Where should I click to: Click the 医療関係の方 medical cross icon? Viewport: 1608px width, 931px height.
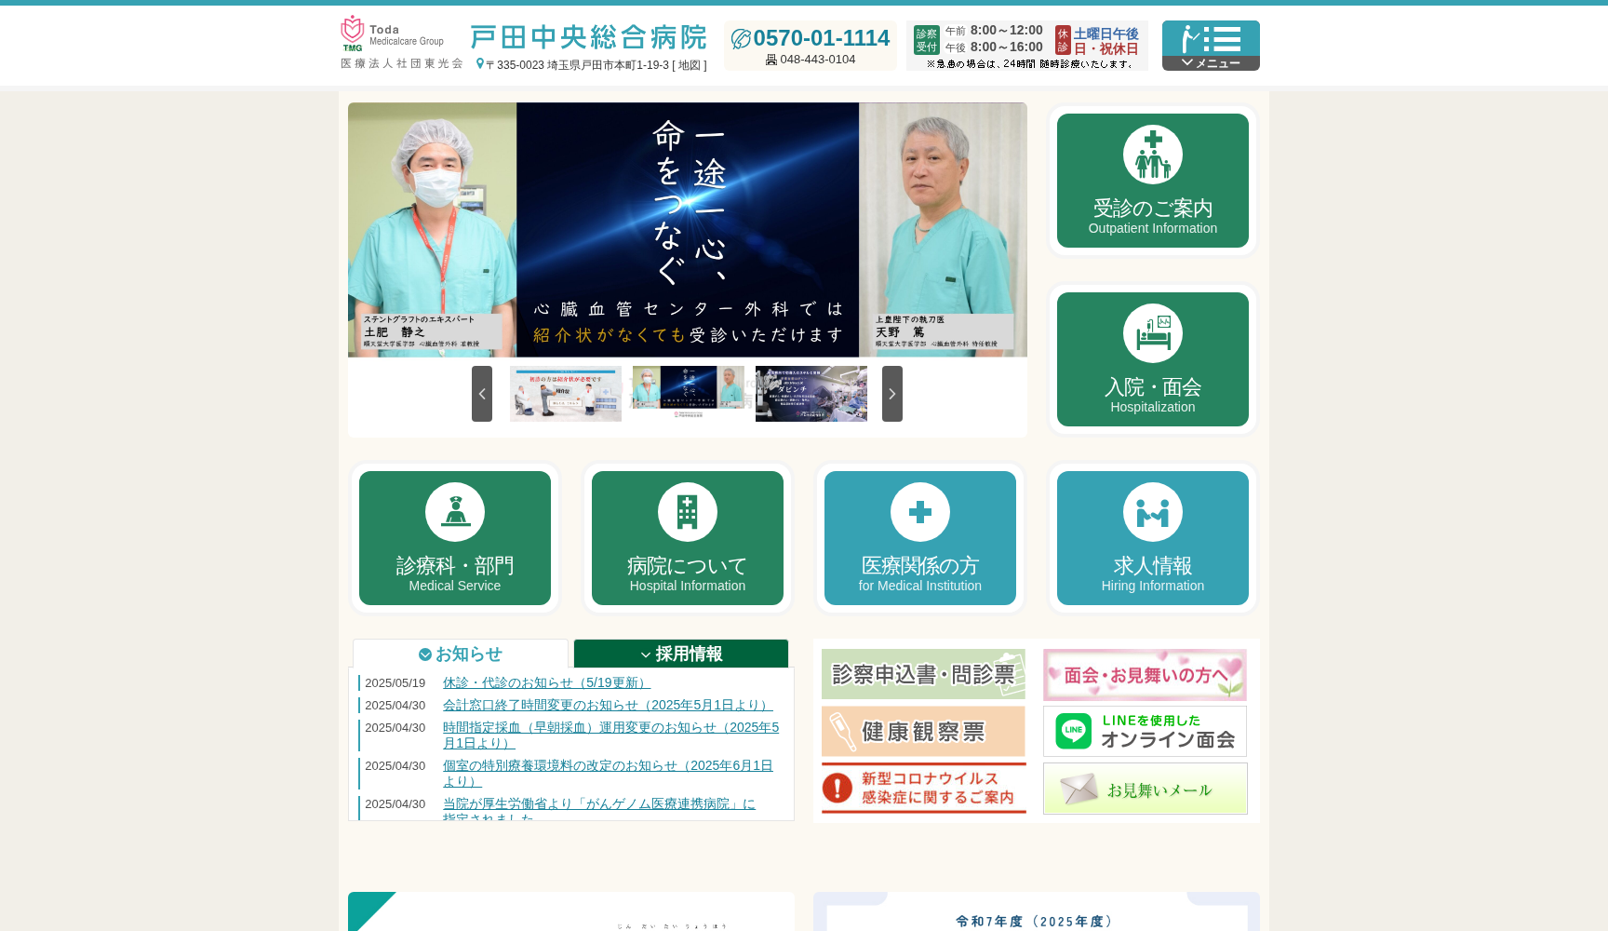click(x=919, y=510)
